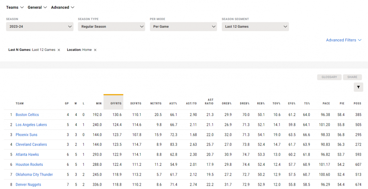This screenshot has height=189, width=368.
Task: Click the Celtics DEFRTG value 110.1
Action: tap(137, 115)
